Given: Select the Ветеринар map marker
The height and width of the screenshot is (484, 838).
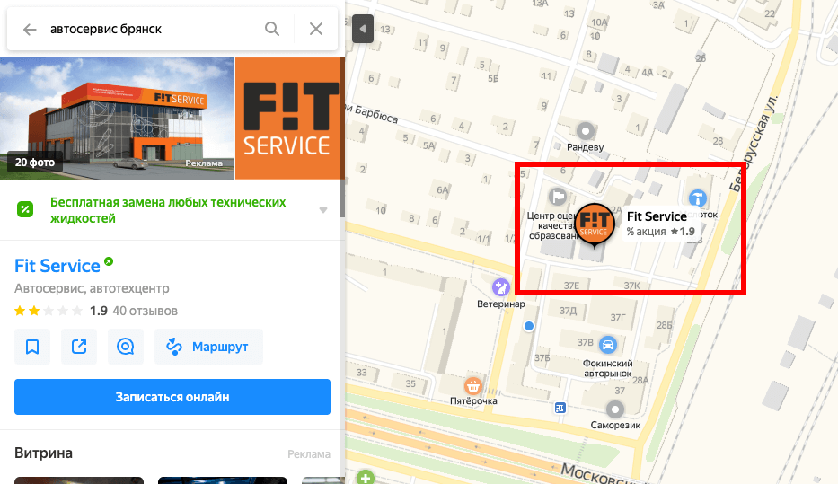Looking at the screenshot, I should [x=501, y=287].
